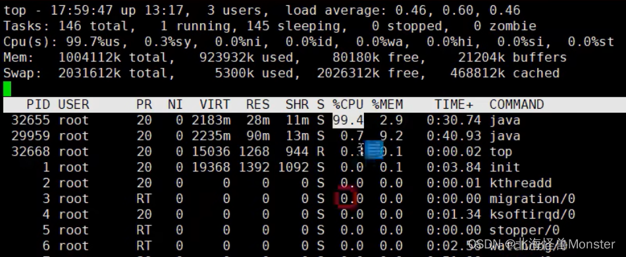Click the java command of PID 29959
626x257 pixels.
505,136
